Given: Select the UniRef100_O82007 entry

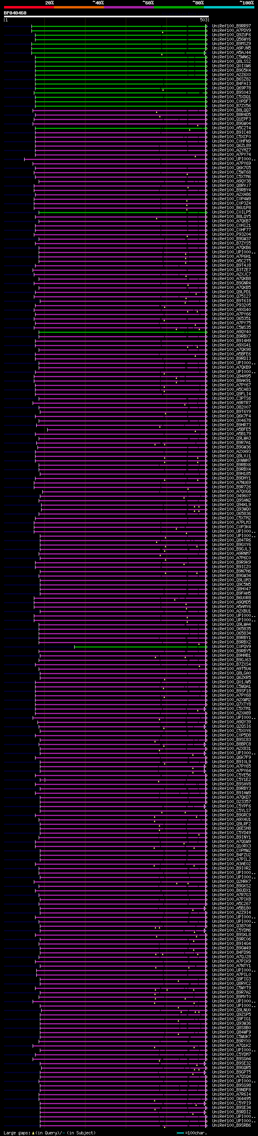Looking at the screenshot, I should click(x=231, y=407).
